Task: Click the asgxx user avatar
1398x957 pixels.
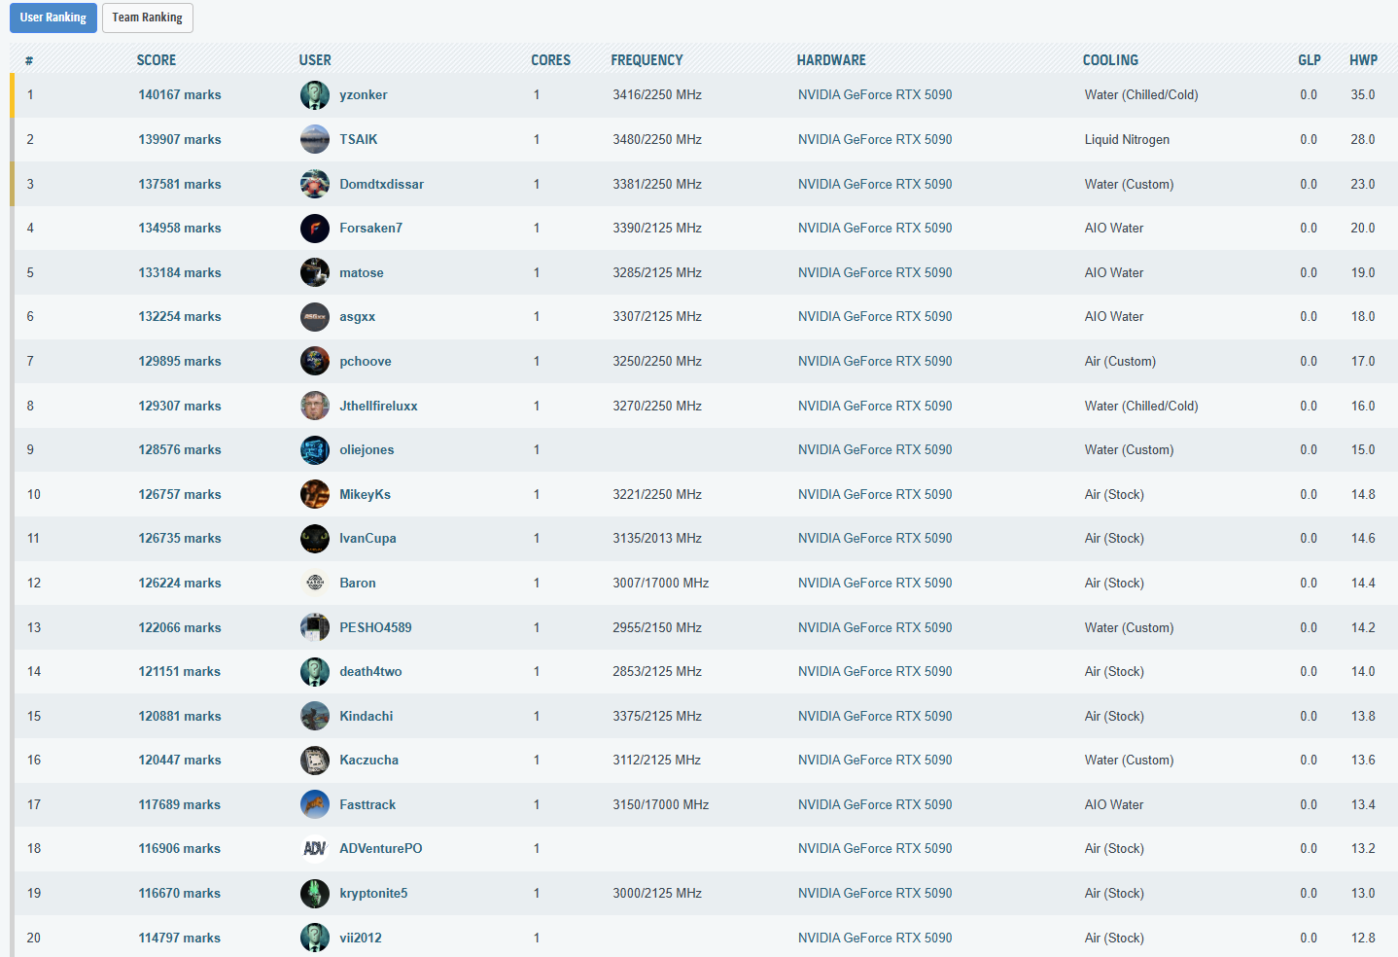Action: (314, 317)
